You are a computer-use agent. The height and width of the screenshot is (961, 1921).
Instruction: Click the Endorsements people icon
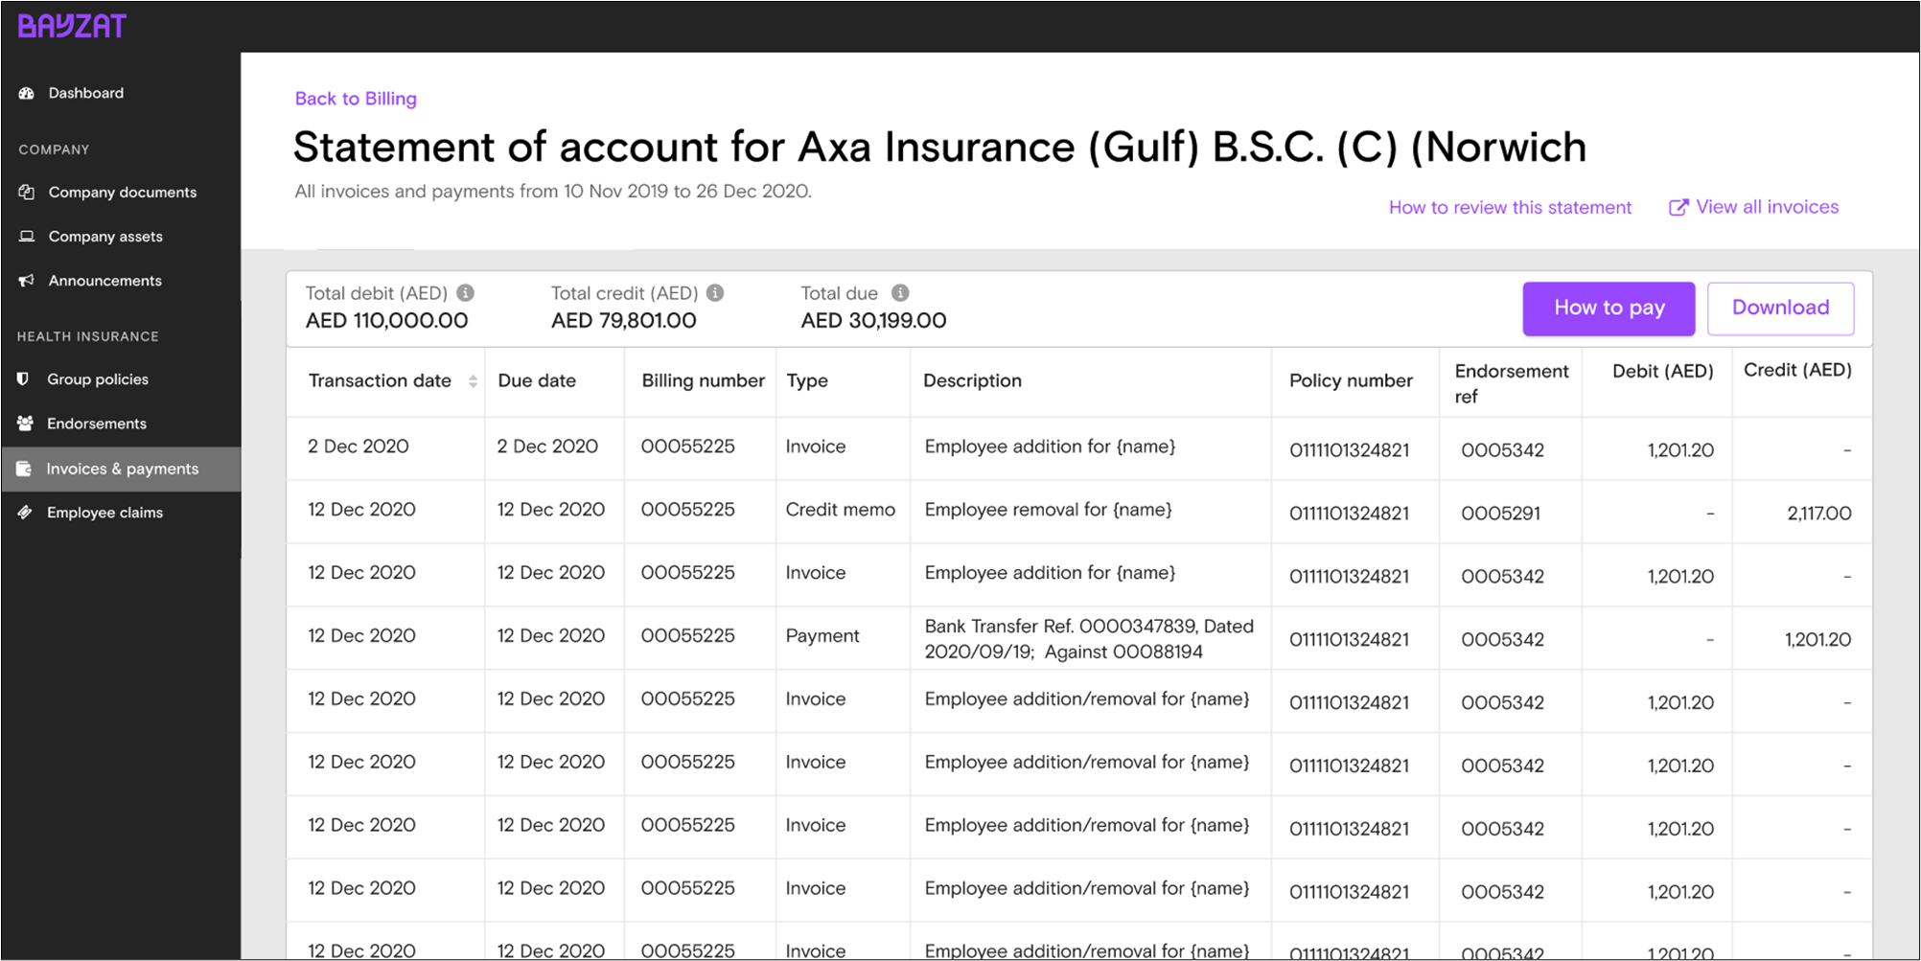[25, 423]
